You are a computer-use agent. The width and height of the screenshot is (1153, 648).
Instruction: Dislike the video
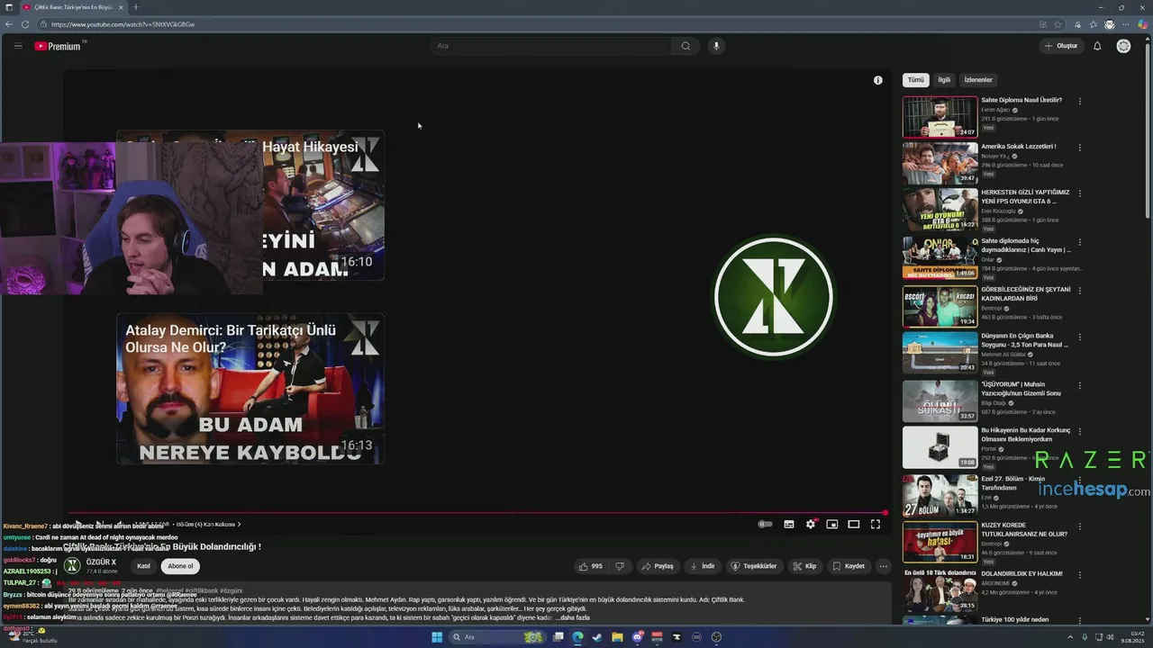tap(620, 566)
